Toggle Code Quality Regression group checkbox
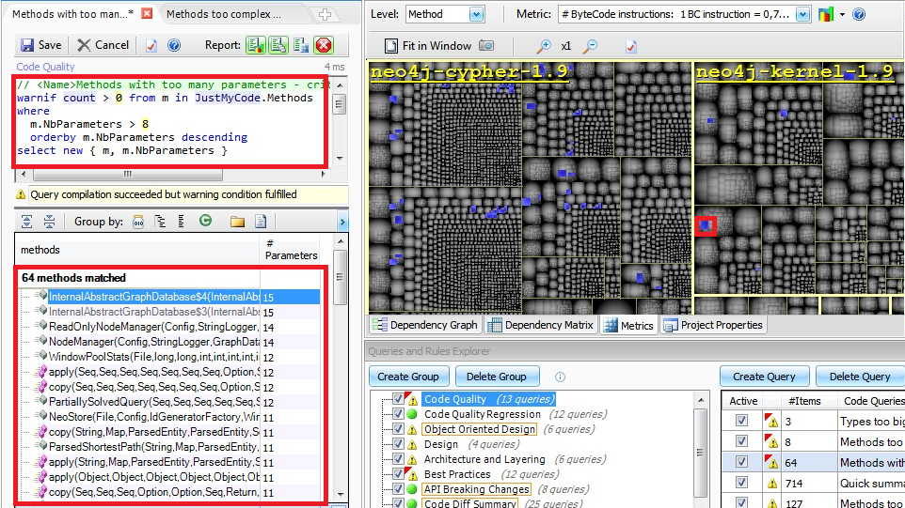Viewport: 905px width, 508px height. coord(398,413)
